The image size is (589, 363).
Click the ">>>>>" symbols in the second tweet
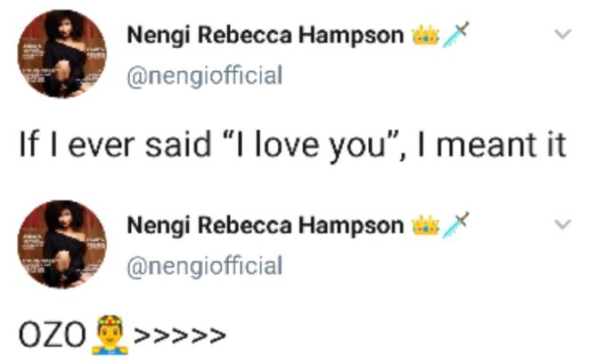[177, 336]
